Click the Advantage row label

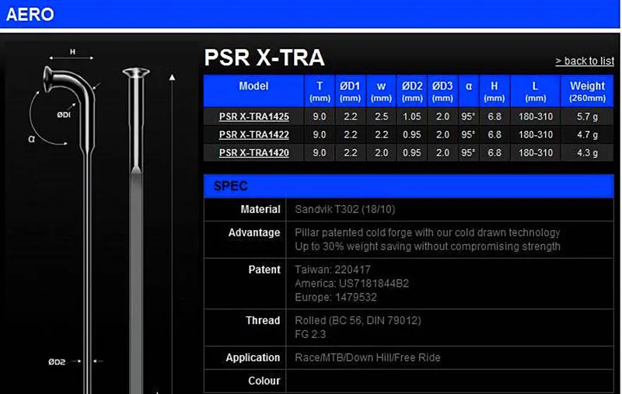coord(254,232)
